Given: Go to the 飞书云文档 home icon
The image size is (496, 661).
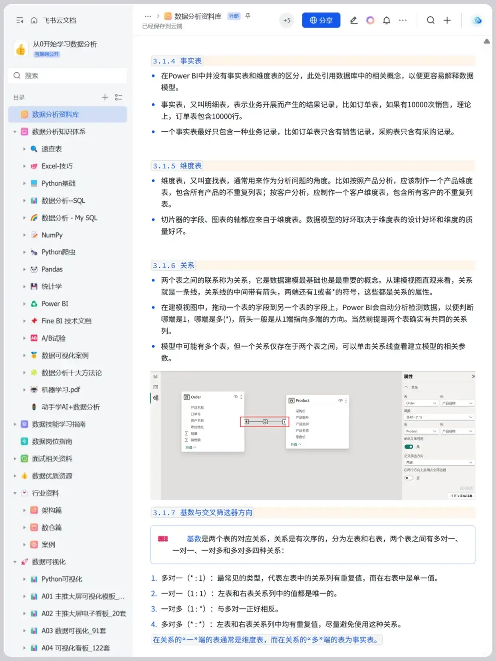Looking at the screenshot, I should pos(34,20).
